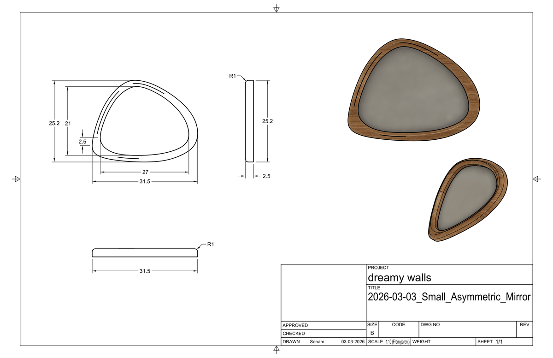The image size is (553, 358).
Task: Select the 25.2 dimension beside the side view
Action: (268, 121)
